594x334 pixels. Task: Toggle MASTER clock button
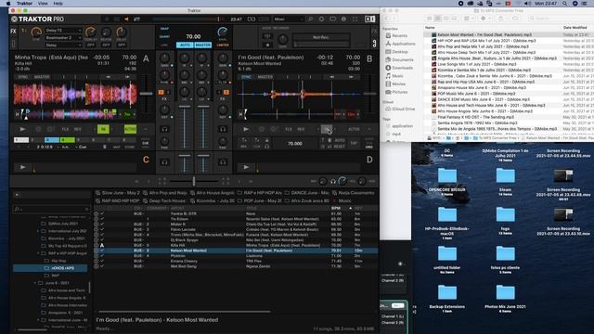click(x=202, y=45)
